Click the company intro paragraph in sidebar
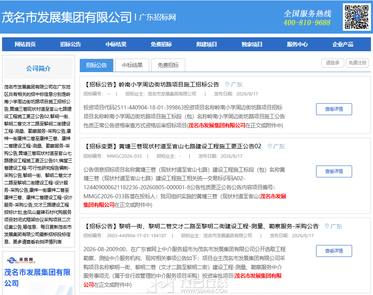This screenshot has width=373, height=295. pyautogui.click(x=38, y=164)
